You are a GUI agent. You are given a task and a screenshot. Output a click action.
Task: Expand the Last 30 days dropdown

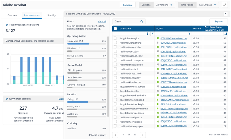coord(207,5)
